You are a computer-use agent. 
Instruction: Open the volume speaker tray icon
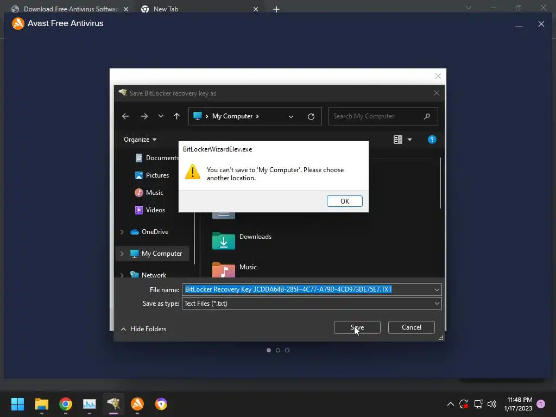click(492, 404)
